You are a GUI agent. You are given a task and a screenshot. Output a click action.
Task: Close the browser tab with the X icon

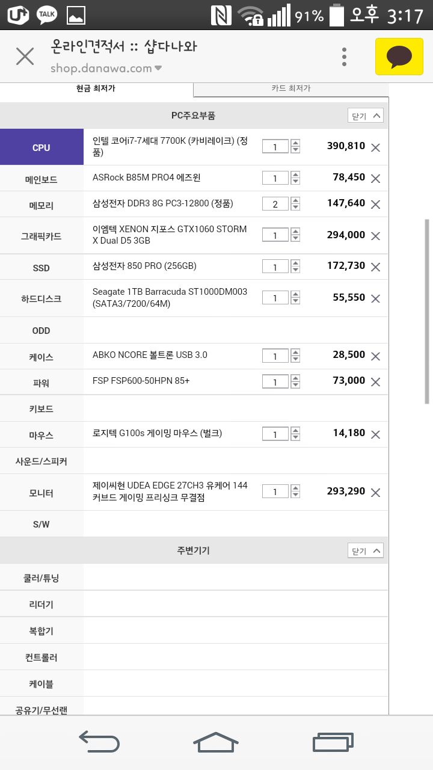(25, 57)
